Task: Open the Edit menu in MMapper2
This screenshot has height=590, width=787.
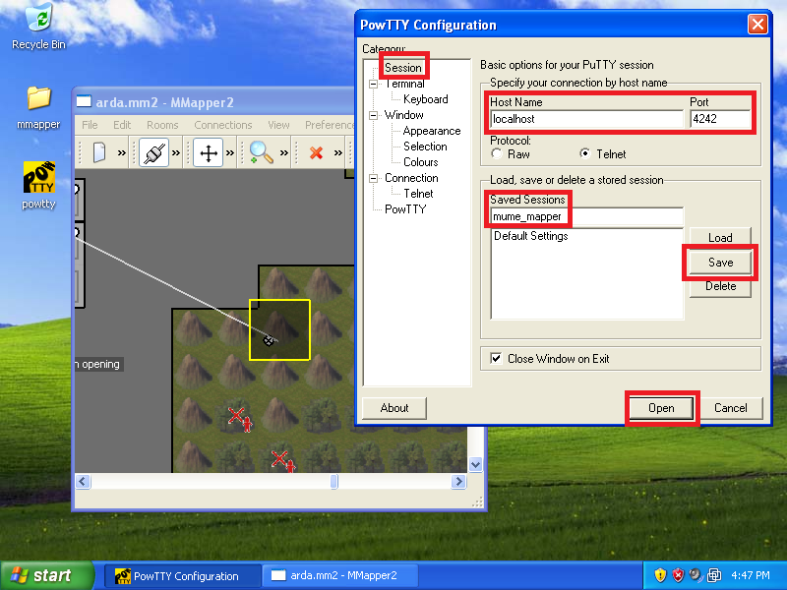Action: coord(121,125)
